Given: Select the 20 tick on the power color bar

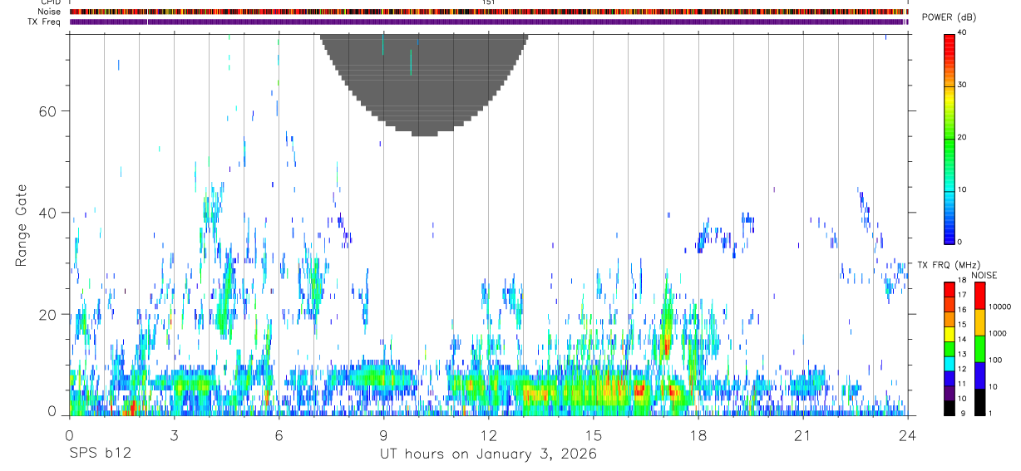Looking at the screenshot, I should [962, 137].
